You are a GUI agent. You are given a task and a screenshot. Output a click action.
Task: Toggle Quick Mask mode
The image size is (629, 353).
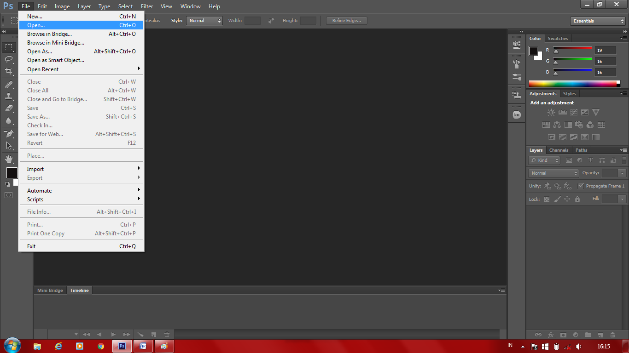(x=9, y=195)
